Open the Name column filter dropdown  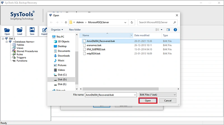click(x=131, y=35)
